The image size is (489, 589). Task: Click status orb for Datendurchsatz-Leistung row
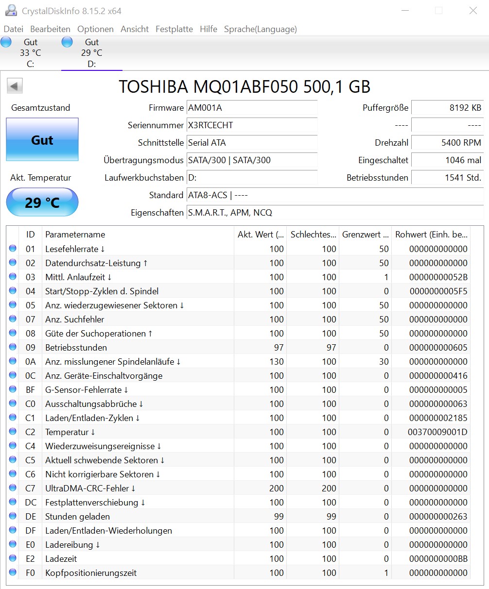coord(13,263)
